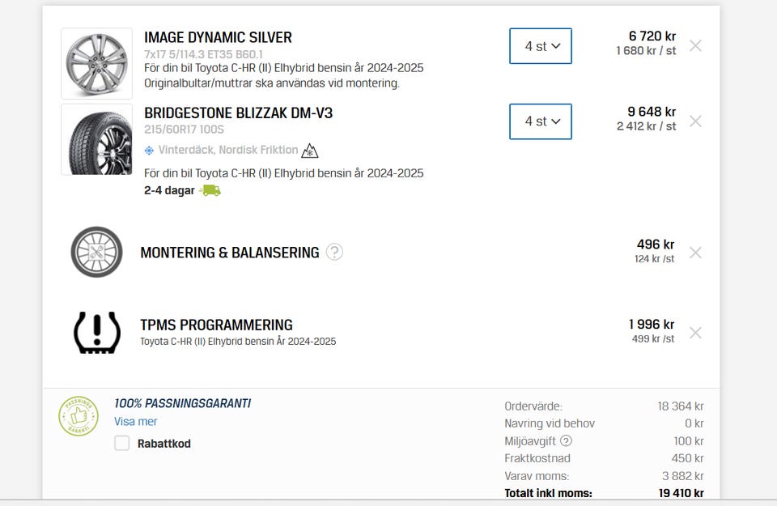This screenshot has width=777, height=506.
Task: Click the 3PMSF mountain snowflake symbol
Action: (310, 150)
